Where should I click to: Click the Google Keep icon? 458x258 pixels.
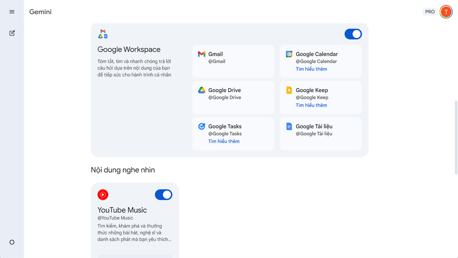289,90
